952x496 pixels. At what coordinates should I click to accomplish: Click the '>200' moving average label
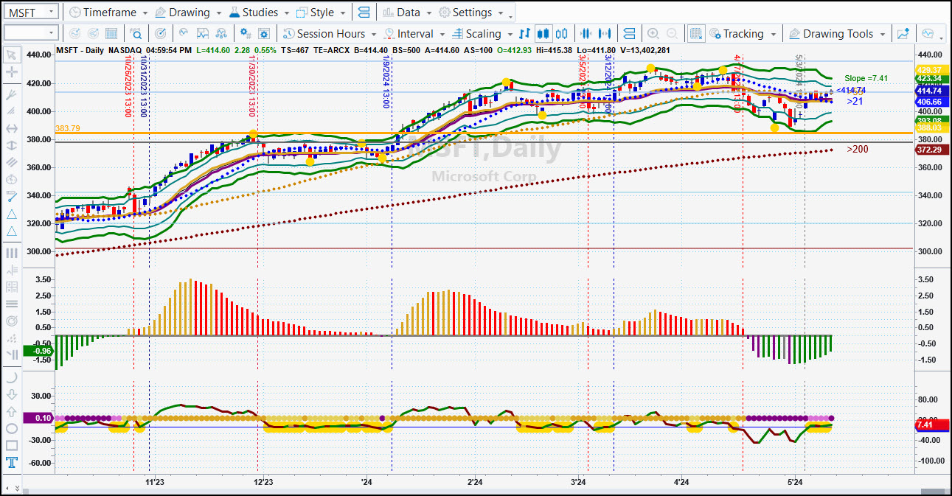tap(857, 150)
